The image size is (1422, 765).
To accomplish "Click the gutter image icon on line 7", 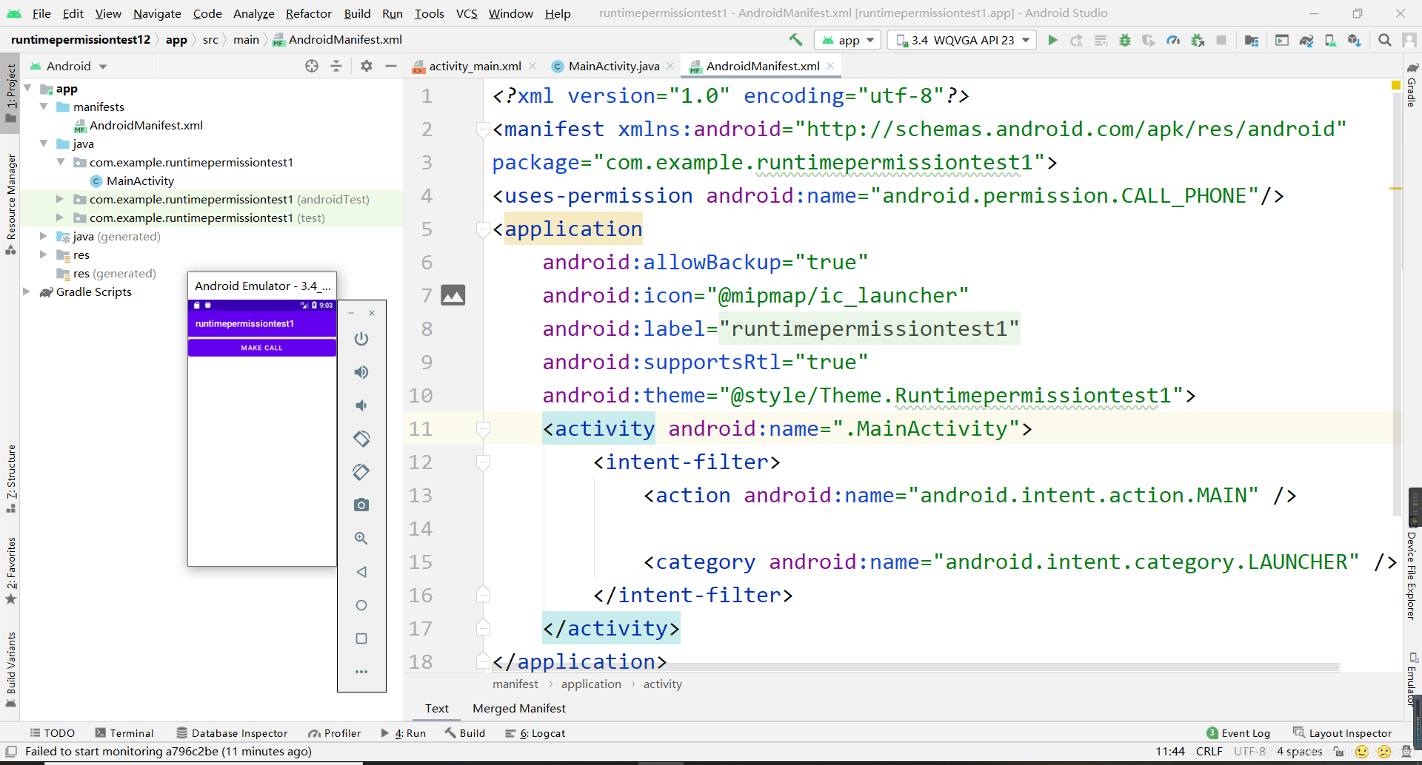I will coord(453,295).
